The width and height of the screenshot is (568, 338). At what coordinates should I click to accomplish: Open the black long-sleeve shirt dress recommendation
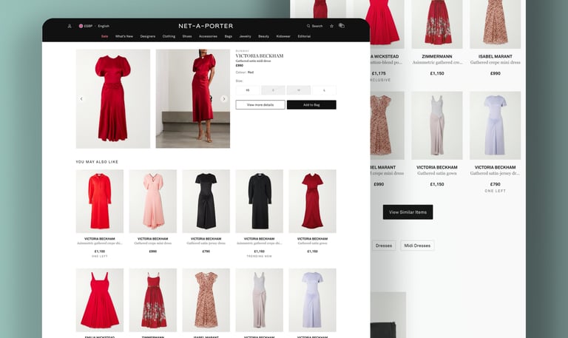pos(260,201)
